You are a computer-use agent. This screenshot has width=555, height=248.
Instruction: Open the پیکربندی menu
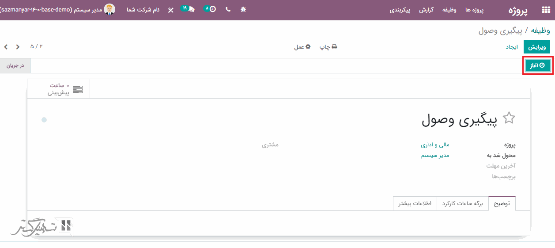[400, 10]
